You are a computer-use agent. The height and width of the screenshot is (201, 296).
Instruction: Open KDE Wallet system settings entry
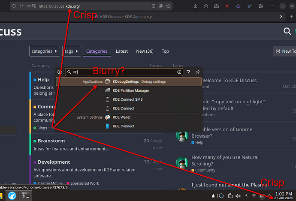(x=121, y=117)
